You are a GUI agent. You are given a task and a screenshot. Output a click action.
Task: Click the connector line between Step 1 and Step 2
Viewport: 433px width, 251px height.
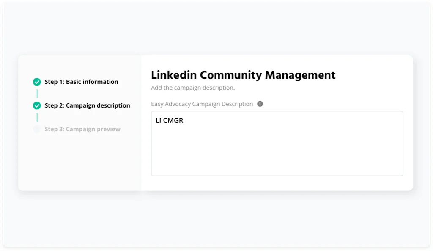coord(37,94)
